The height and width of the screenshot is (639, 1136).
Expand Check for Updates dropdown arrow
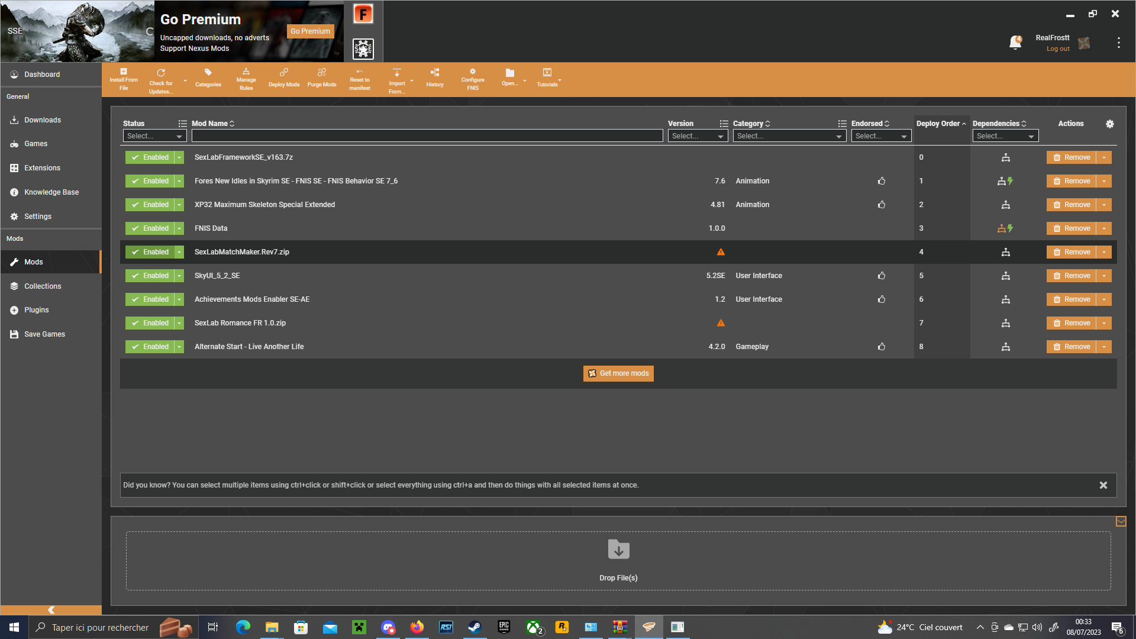tap(185, 80)
